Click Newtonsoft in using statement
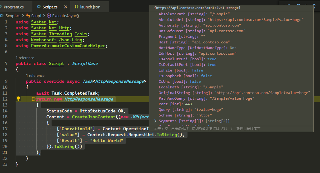 [x=44, y=40]
